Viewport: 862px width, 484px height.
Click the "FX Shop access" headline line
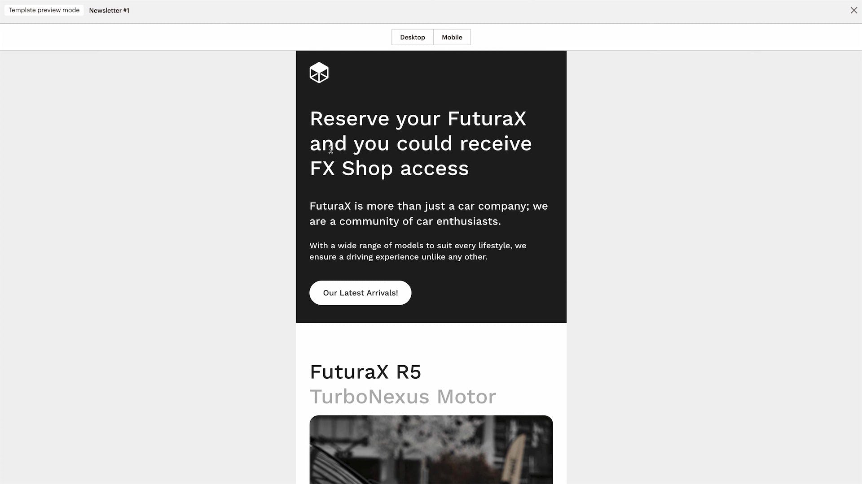(x=389, y=169)
